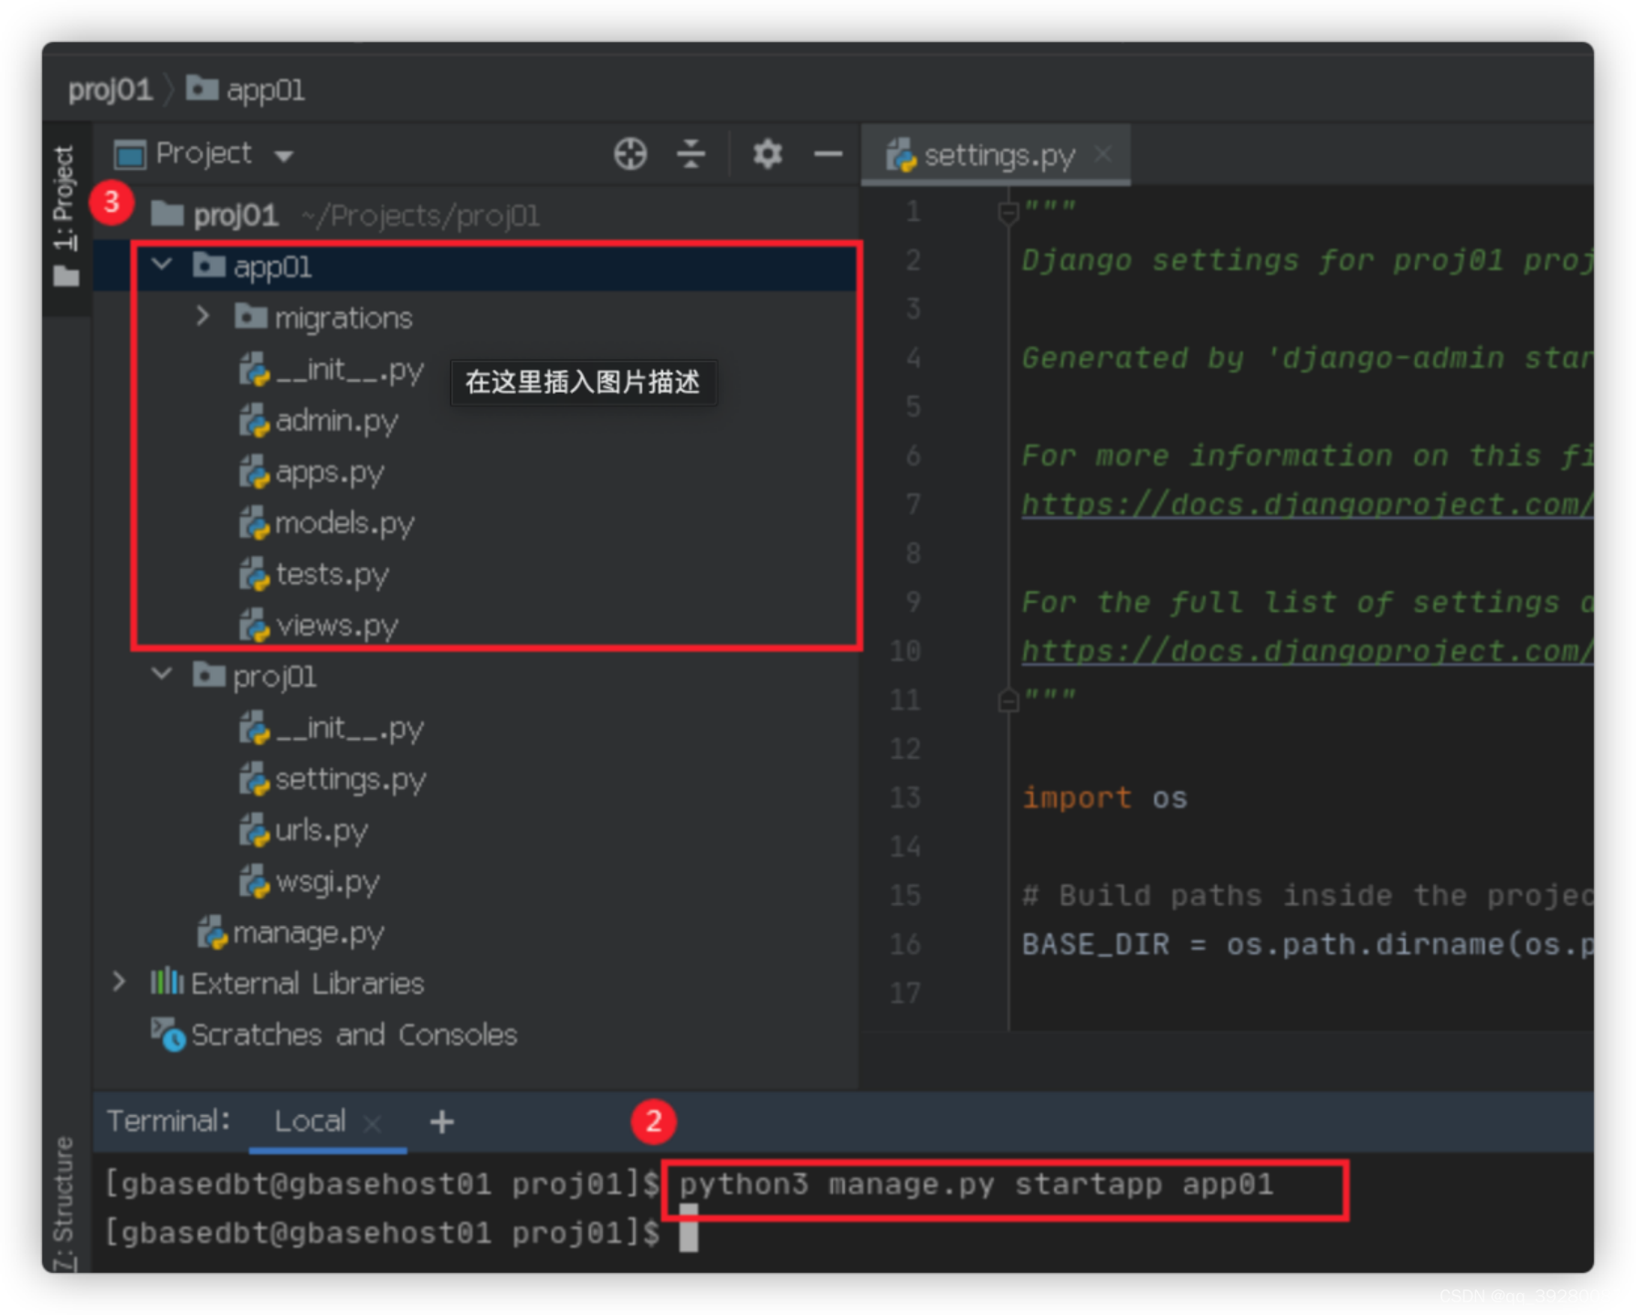
Task: Open wsgi.py file
Action: (309, 881)
